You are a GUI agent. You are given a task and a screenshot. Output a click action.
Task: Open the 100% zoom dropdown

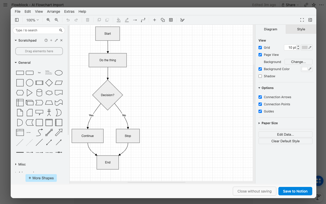pos(33,20)
